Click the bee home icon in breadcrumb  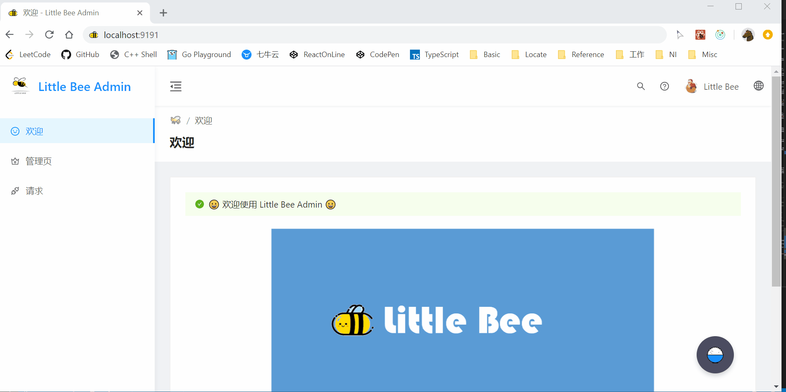175,120
